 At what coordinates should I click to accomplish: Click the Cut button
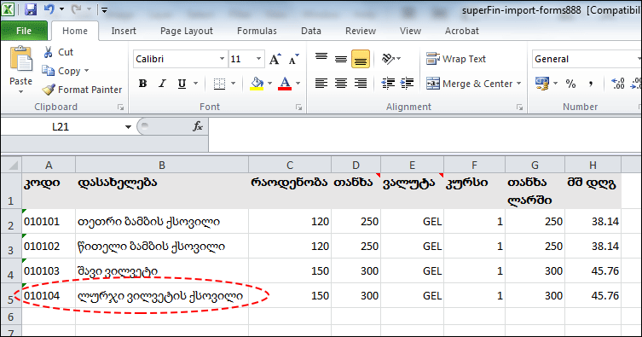click(58, 52)
